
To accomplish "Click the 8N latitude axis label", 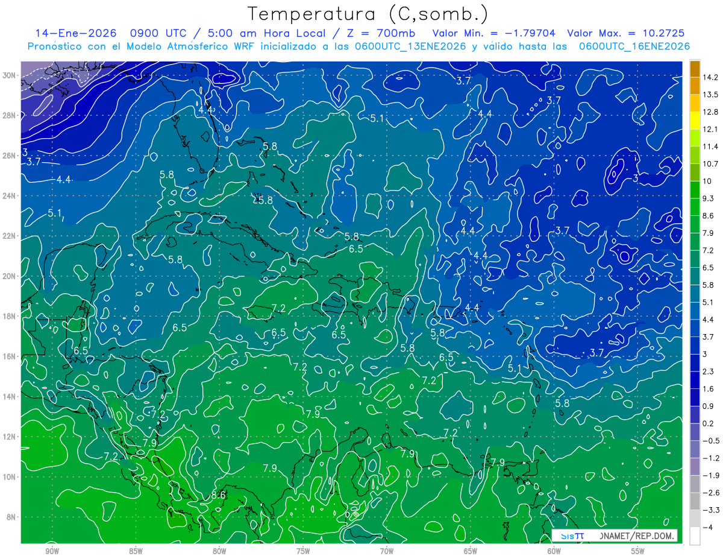I will [10, 517].
